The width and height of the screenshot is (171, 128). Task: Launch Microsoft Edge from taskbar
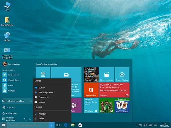pos(66,125)
